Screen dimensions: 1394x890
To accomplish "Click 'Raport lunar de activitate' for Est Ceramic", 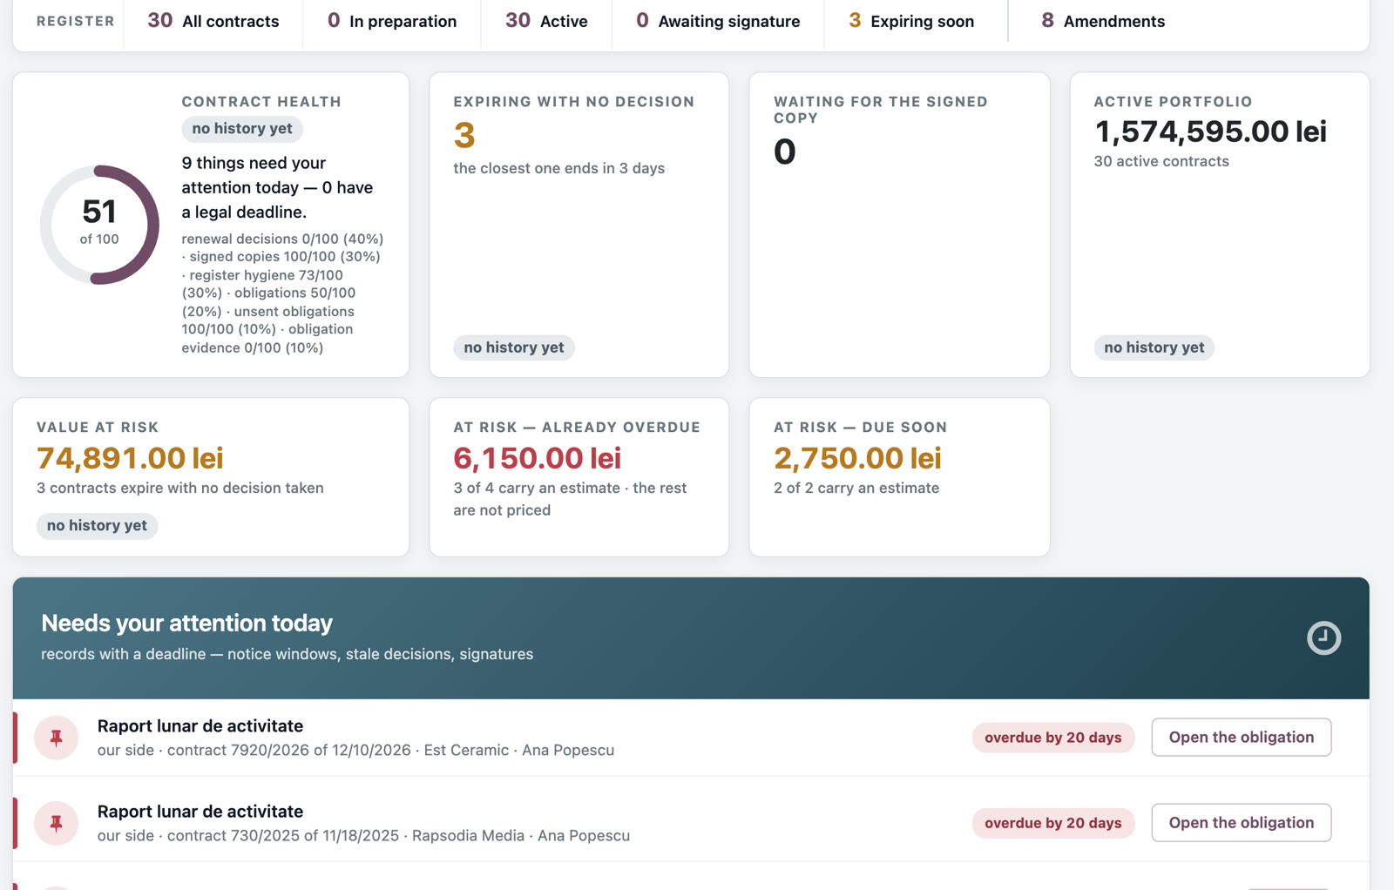I will tap(200, 726).
